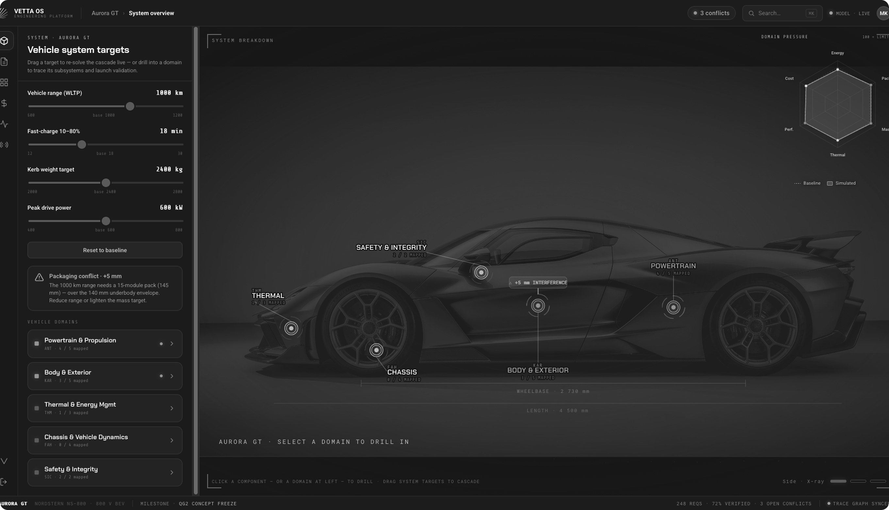Open the broadcast signal sidebar icon
This screenshot has height=510, width=889.
[4, 145]
